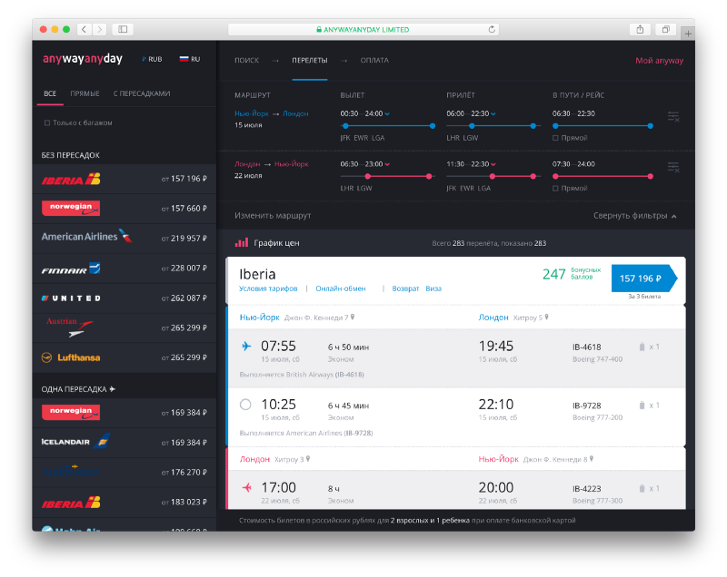Click the map pin next to Хитроу 3
This screenshot has width=727, height=577.
pyautogui.click(x=308, y=459)
